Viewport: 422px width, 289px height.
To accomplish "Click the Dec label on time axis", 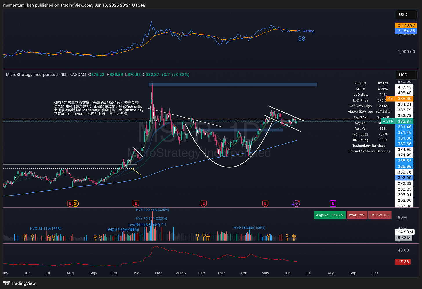I will click(159, 273).
